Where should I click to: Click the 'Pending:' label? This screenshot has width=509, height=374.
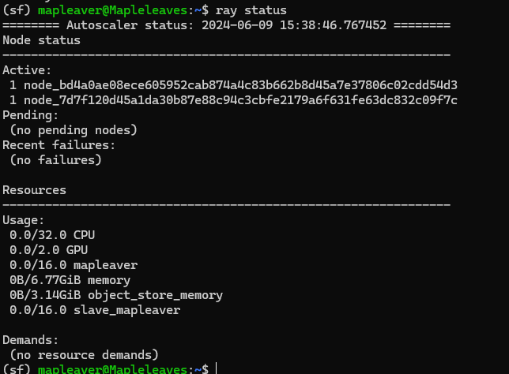30,115
